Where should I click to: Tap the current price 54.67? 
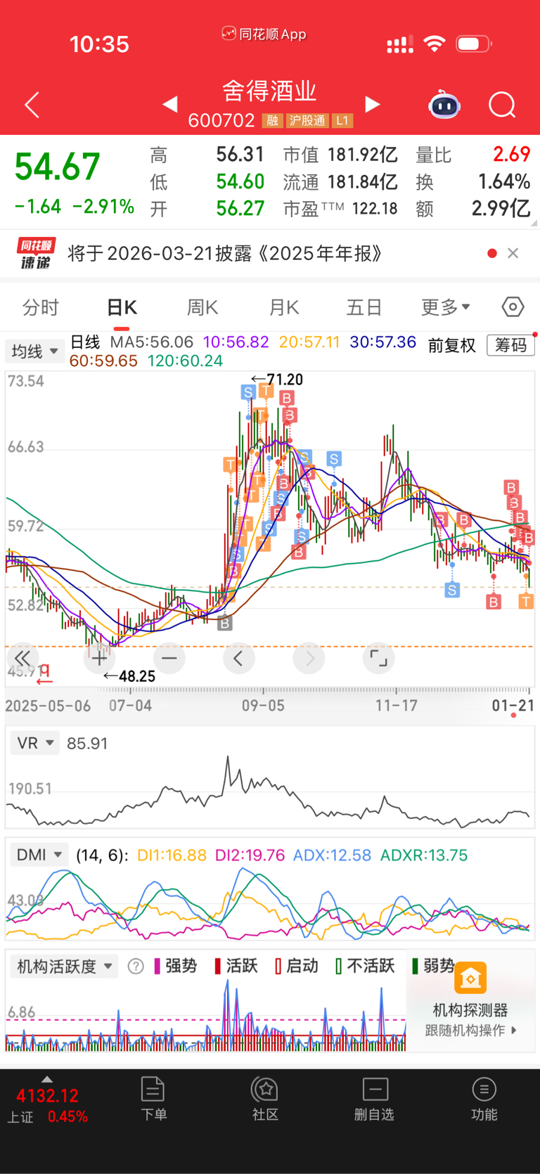click(x=58, y=167)
